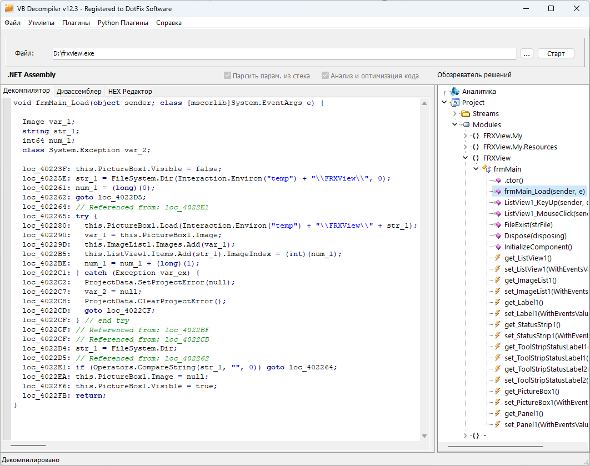Screen dimensions: 590x466
Task: Click the ListView1_MouseClick method icon
Action: pos(498,214)
